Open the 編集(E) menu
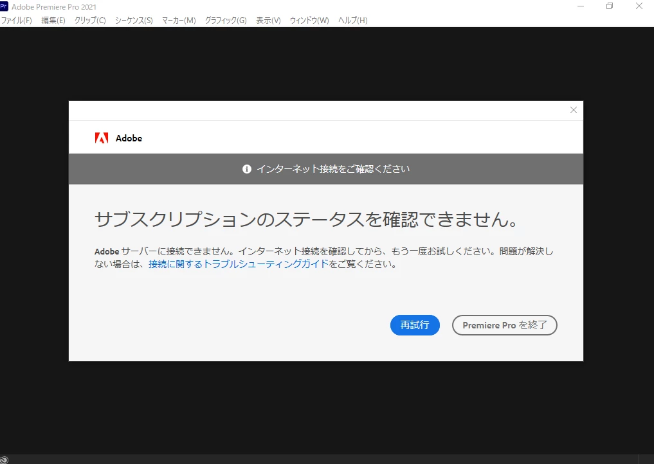This screenshot has width=654, height=464. pyautogui.click(x=53, y=21)
